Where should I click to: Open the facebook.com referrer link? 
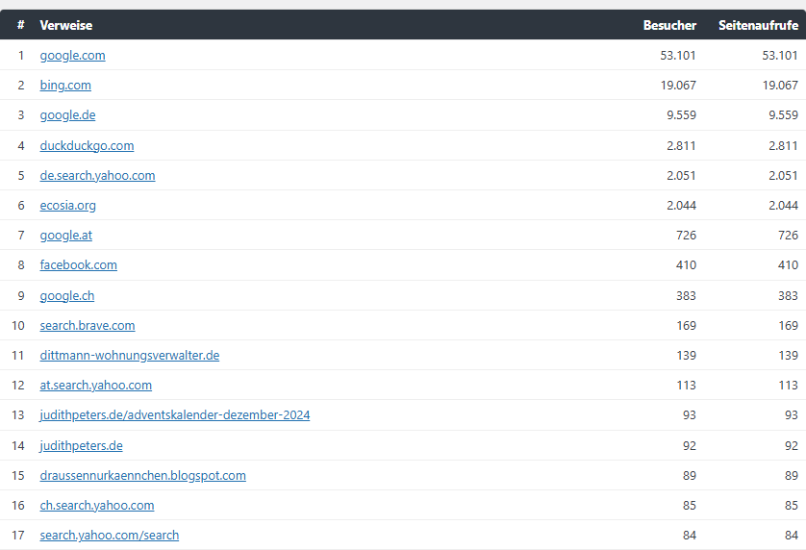(79, 265)
